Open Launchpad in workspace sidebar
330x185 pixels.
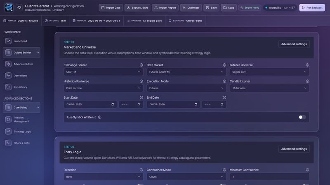click(x=21, y=41)
